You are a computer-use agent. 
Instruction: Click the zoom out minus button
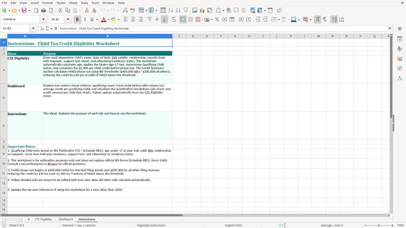[x=366, y=225]
